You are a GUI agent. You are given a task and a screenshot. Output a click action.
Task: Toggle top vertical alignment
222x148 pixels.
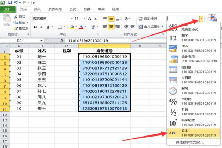(105, 19)
